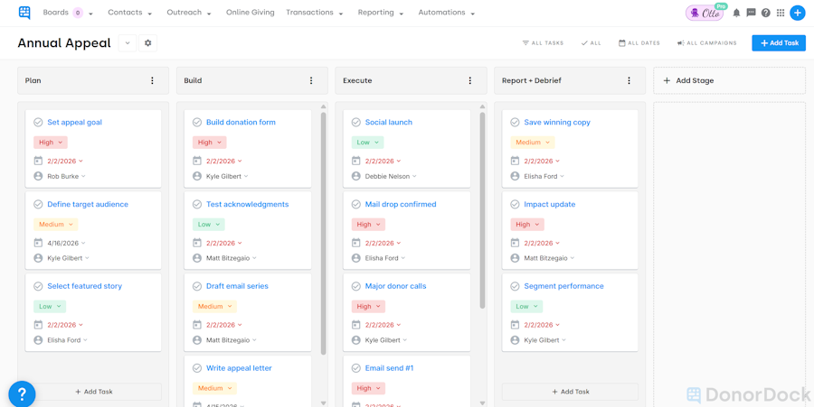Viewport: 814px width, 407px height.
Task: Mark Set appeal goal task complete
Action: pos(38,123)
